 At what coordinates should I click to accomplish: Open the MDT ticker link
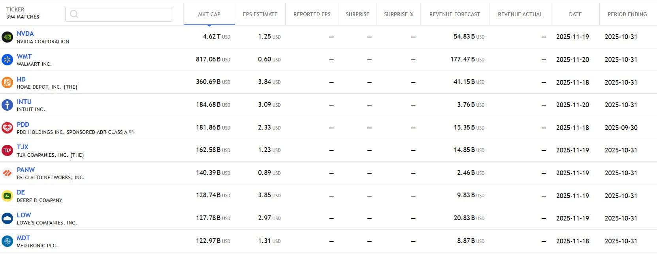[x=23, y=238]
